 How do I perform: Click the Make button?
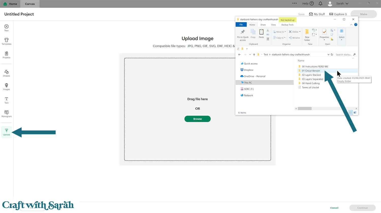364,14
